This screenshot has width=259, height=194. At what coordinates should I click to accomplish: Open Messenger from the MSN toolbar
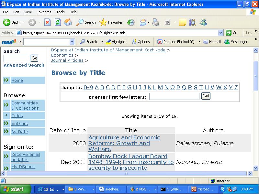236,42
